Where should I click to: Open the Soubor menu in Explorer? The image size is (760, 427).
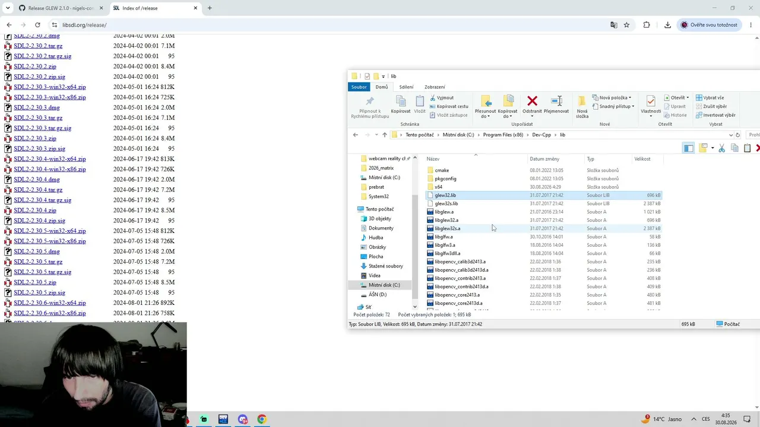tap(359, 87)
